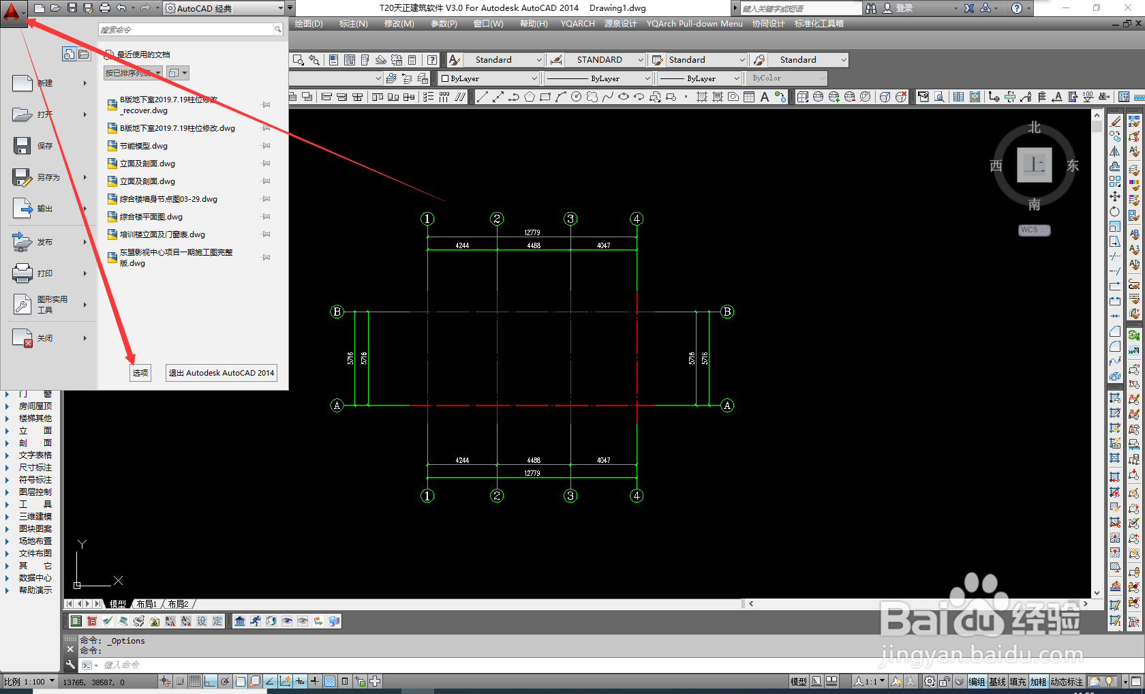The width and height of the screenshot is (1145, 694).
Task: Click the wrench customize icon beside command line
Action: click(x=70, y=665)
